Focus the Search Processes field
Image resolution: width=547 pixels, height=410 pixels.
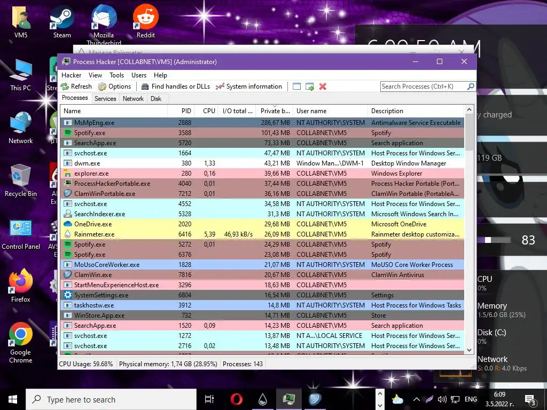[x=424, y=86]
